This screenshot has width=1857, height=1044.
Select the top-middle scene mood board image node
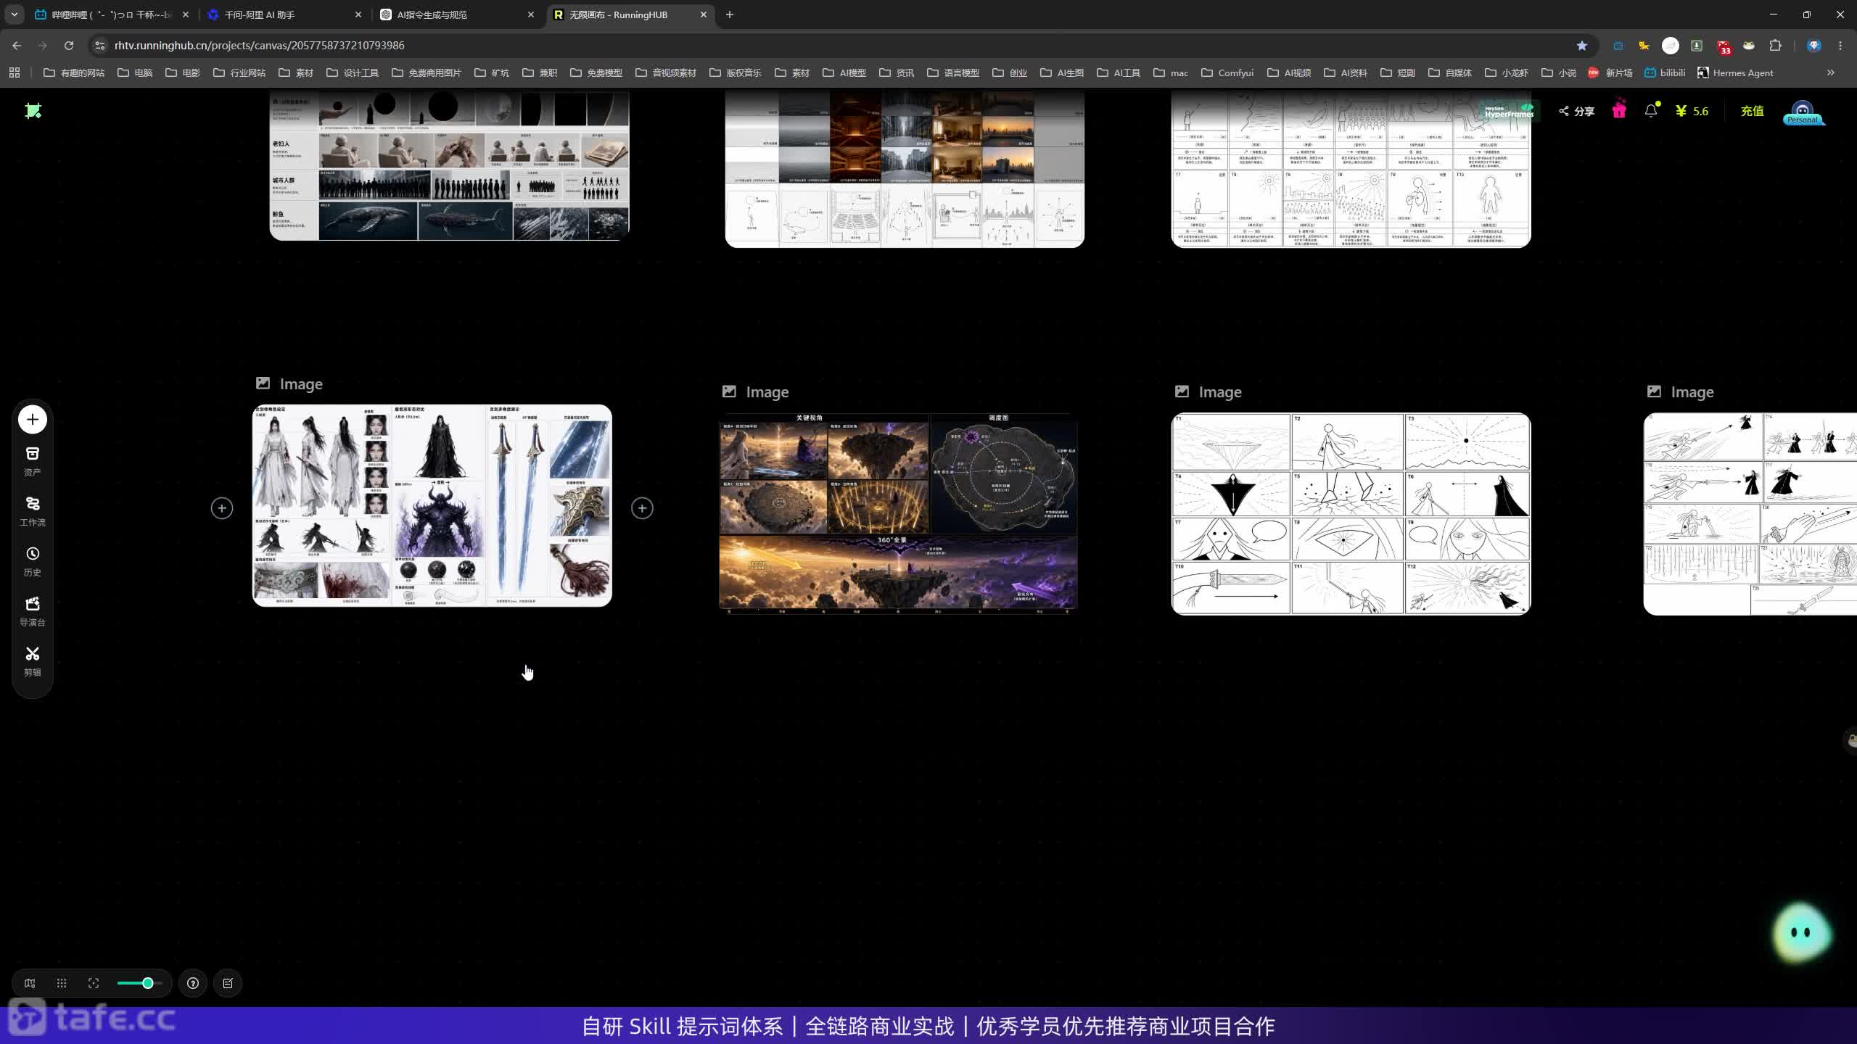(905, 169)
